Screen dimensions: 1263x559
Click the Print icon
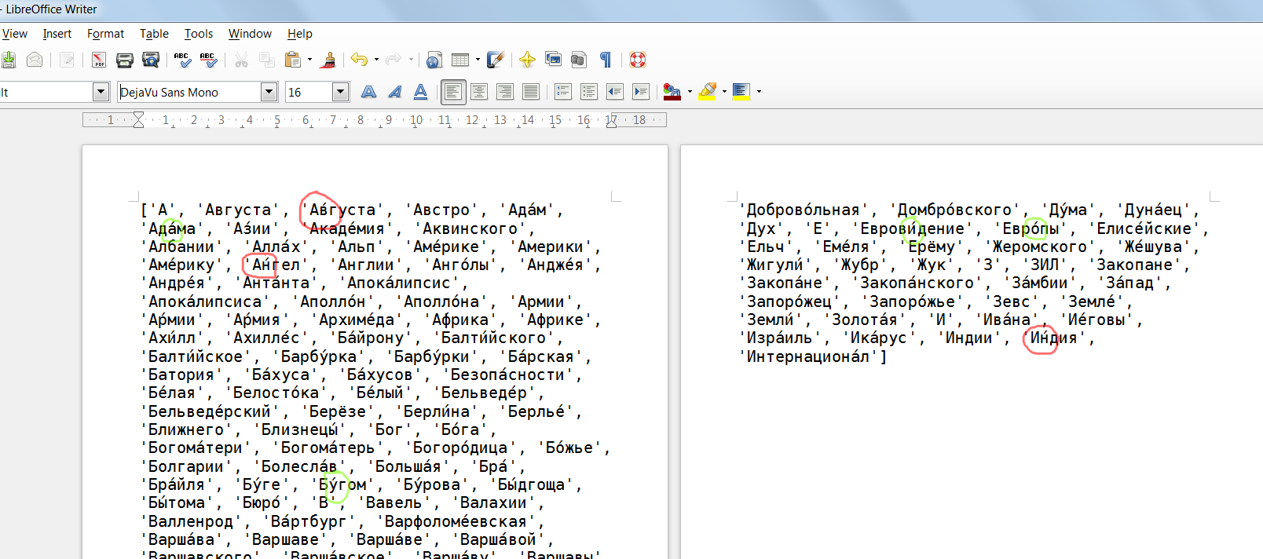point(125,60)
